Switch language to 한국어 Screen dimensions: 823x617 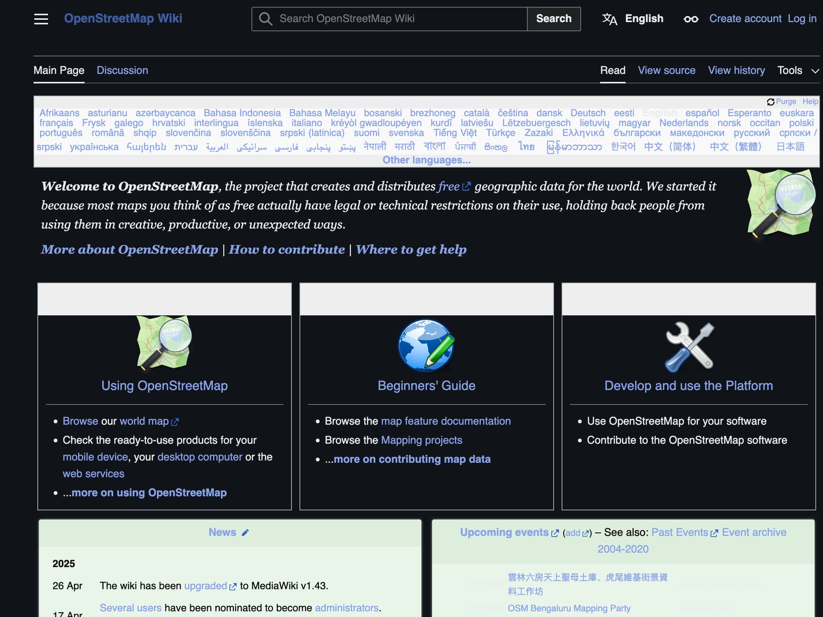pyautogui.click(x=623, y=147)
